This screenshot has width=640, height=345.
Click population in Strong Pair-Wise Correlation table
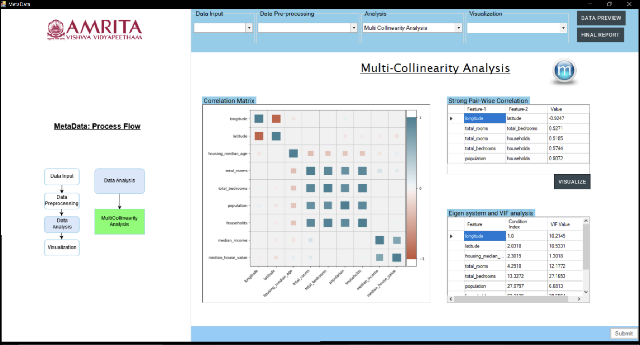pyautogui.click(x=485, y=159)
